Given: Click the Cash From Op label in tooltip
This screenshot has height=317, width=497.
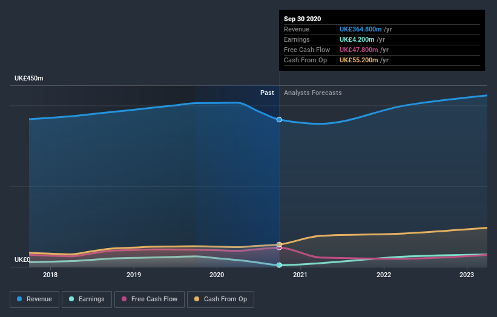Looking at the screenshot, I should (305, 60).
